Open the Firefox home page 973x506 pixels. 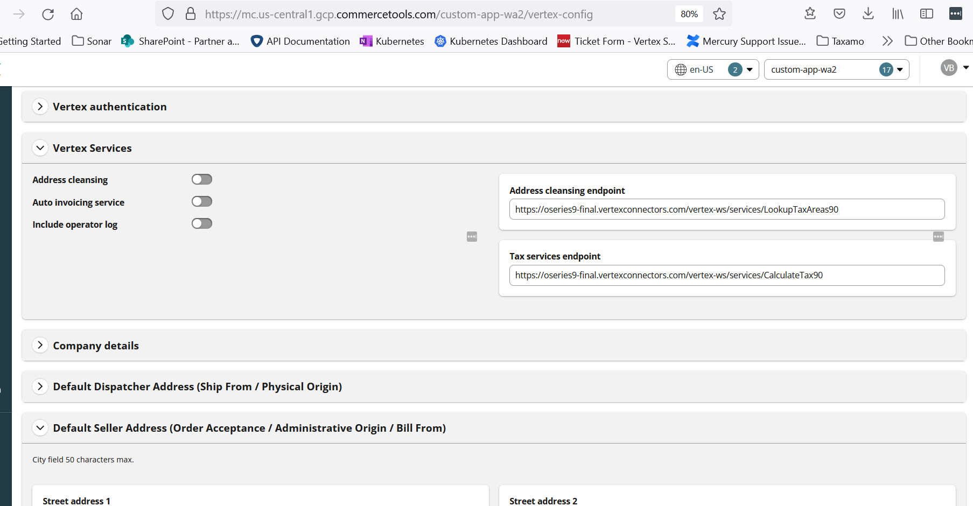point(76,14)
